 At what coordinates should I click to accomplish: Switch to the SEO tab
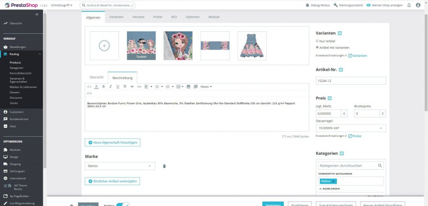coord(174,17)
